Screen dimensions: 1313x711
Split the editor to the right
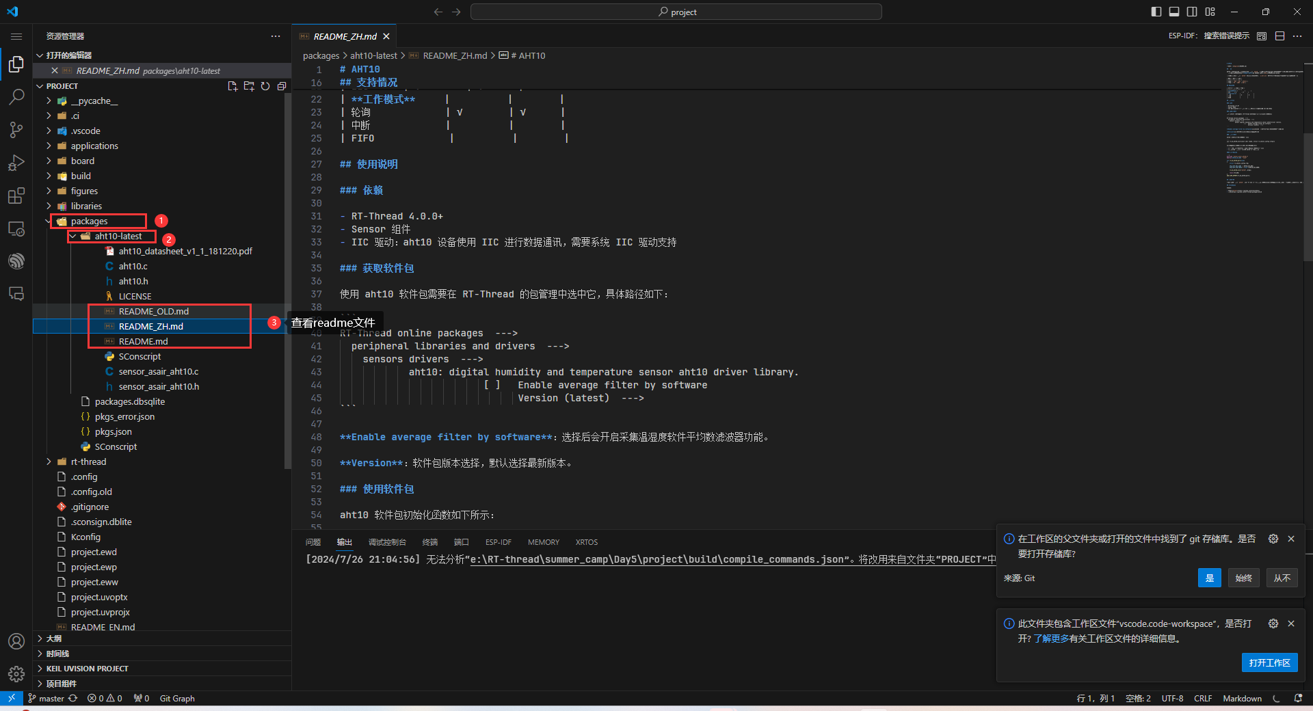point(1280,36)
